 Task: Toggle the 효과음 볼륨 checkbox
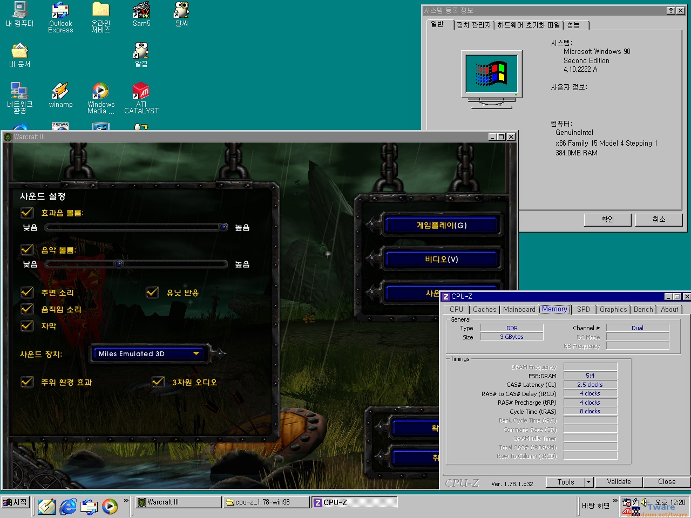point(27,213)
